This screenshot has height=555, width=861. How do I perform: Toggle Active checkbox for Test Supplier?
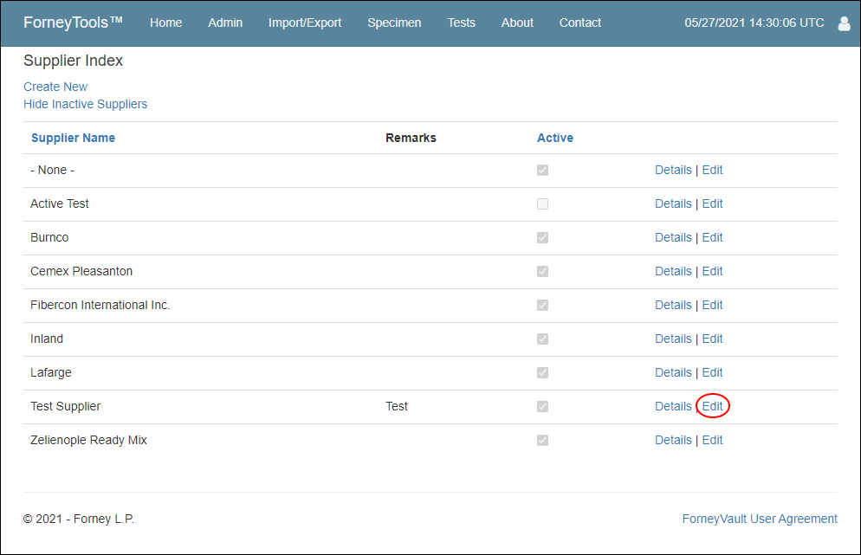[542, 406]
